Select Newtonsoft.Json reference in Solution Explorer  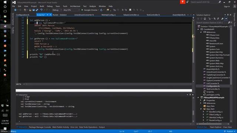(216, 44)
